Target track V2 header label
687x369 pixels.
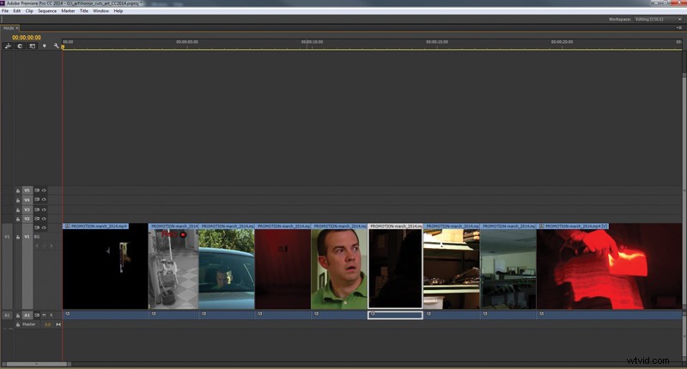point(27,219)
